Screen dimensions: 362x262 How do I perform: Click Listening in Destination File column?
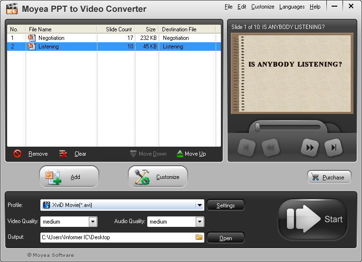(173, 47)
